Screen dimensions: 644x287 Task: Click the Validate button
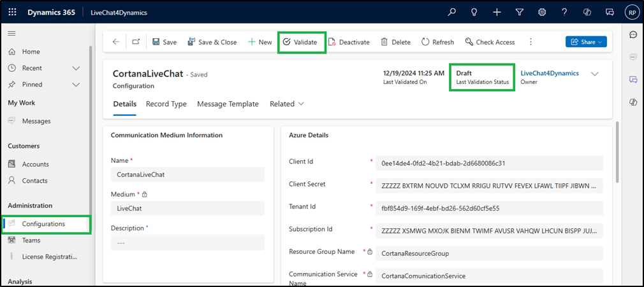tap(300, 42)
